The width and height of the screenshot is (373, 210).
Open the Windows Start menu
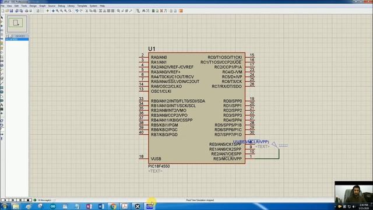pyautogui.click(x=4, y=206)
